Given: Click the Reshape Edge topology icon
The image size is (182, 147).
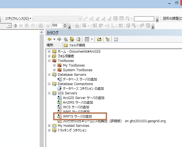Looking at the screenshot, I should click(101, 26).
